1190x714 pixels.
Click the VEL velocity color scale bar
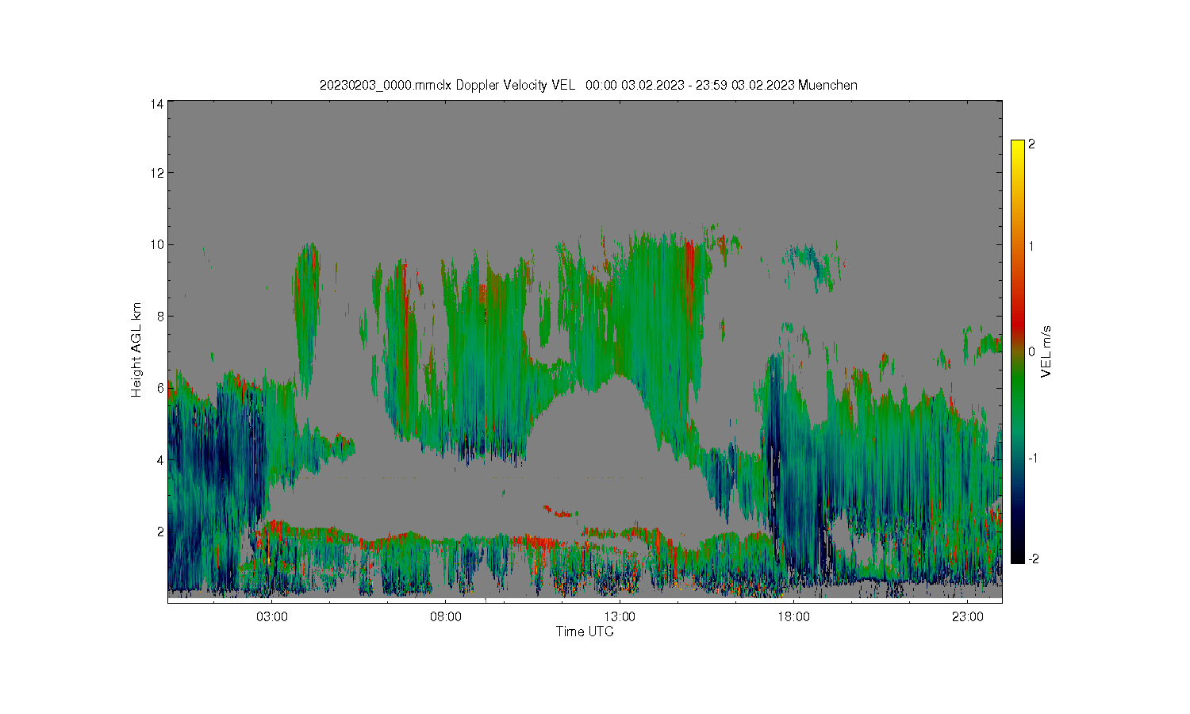click(x=1018, y=351)
